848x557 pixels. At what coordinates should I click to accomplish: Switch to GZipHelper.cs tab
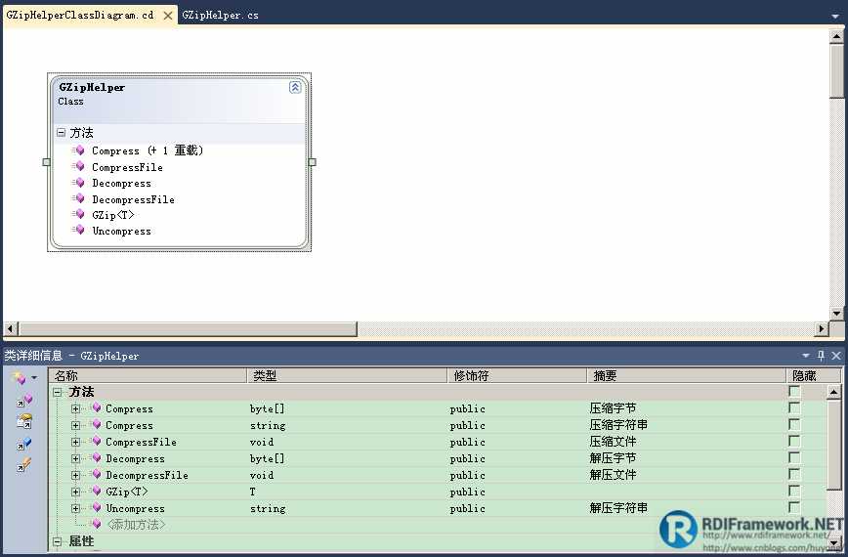point(220,15)
